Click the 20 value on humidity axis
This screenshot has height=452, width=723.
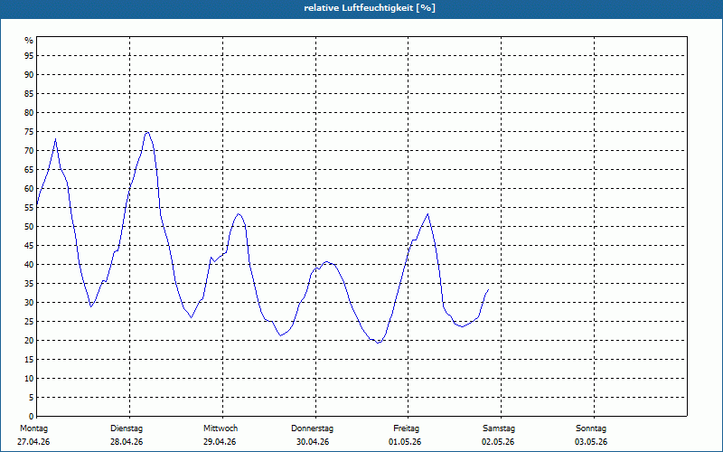(29, 341)
